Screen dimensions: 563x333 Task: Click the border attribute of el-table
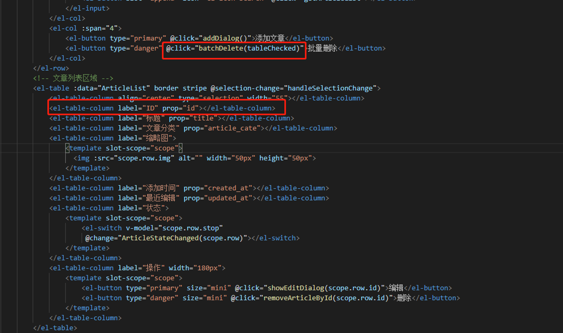tap(166, 88)
